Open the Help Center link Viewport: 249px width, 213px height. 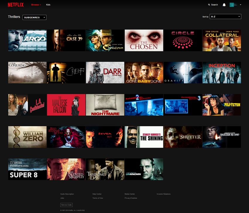[97, 194]
